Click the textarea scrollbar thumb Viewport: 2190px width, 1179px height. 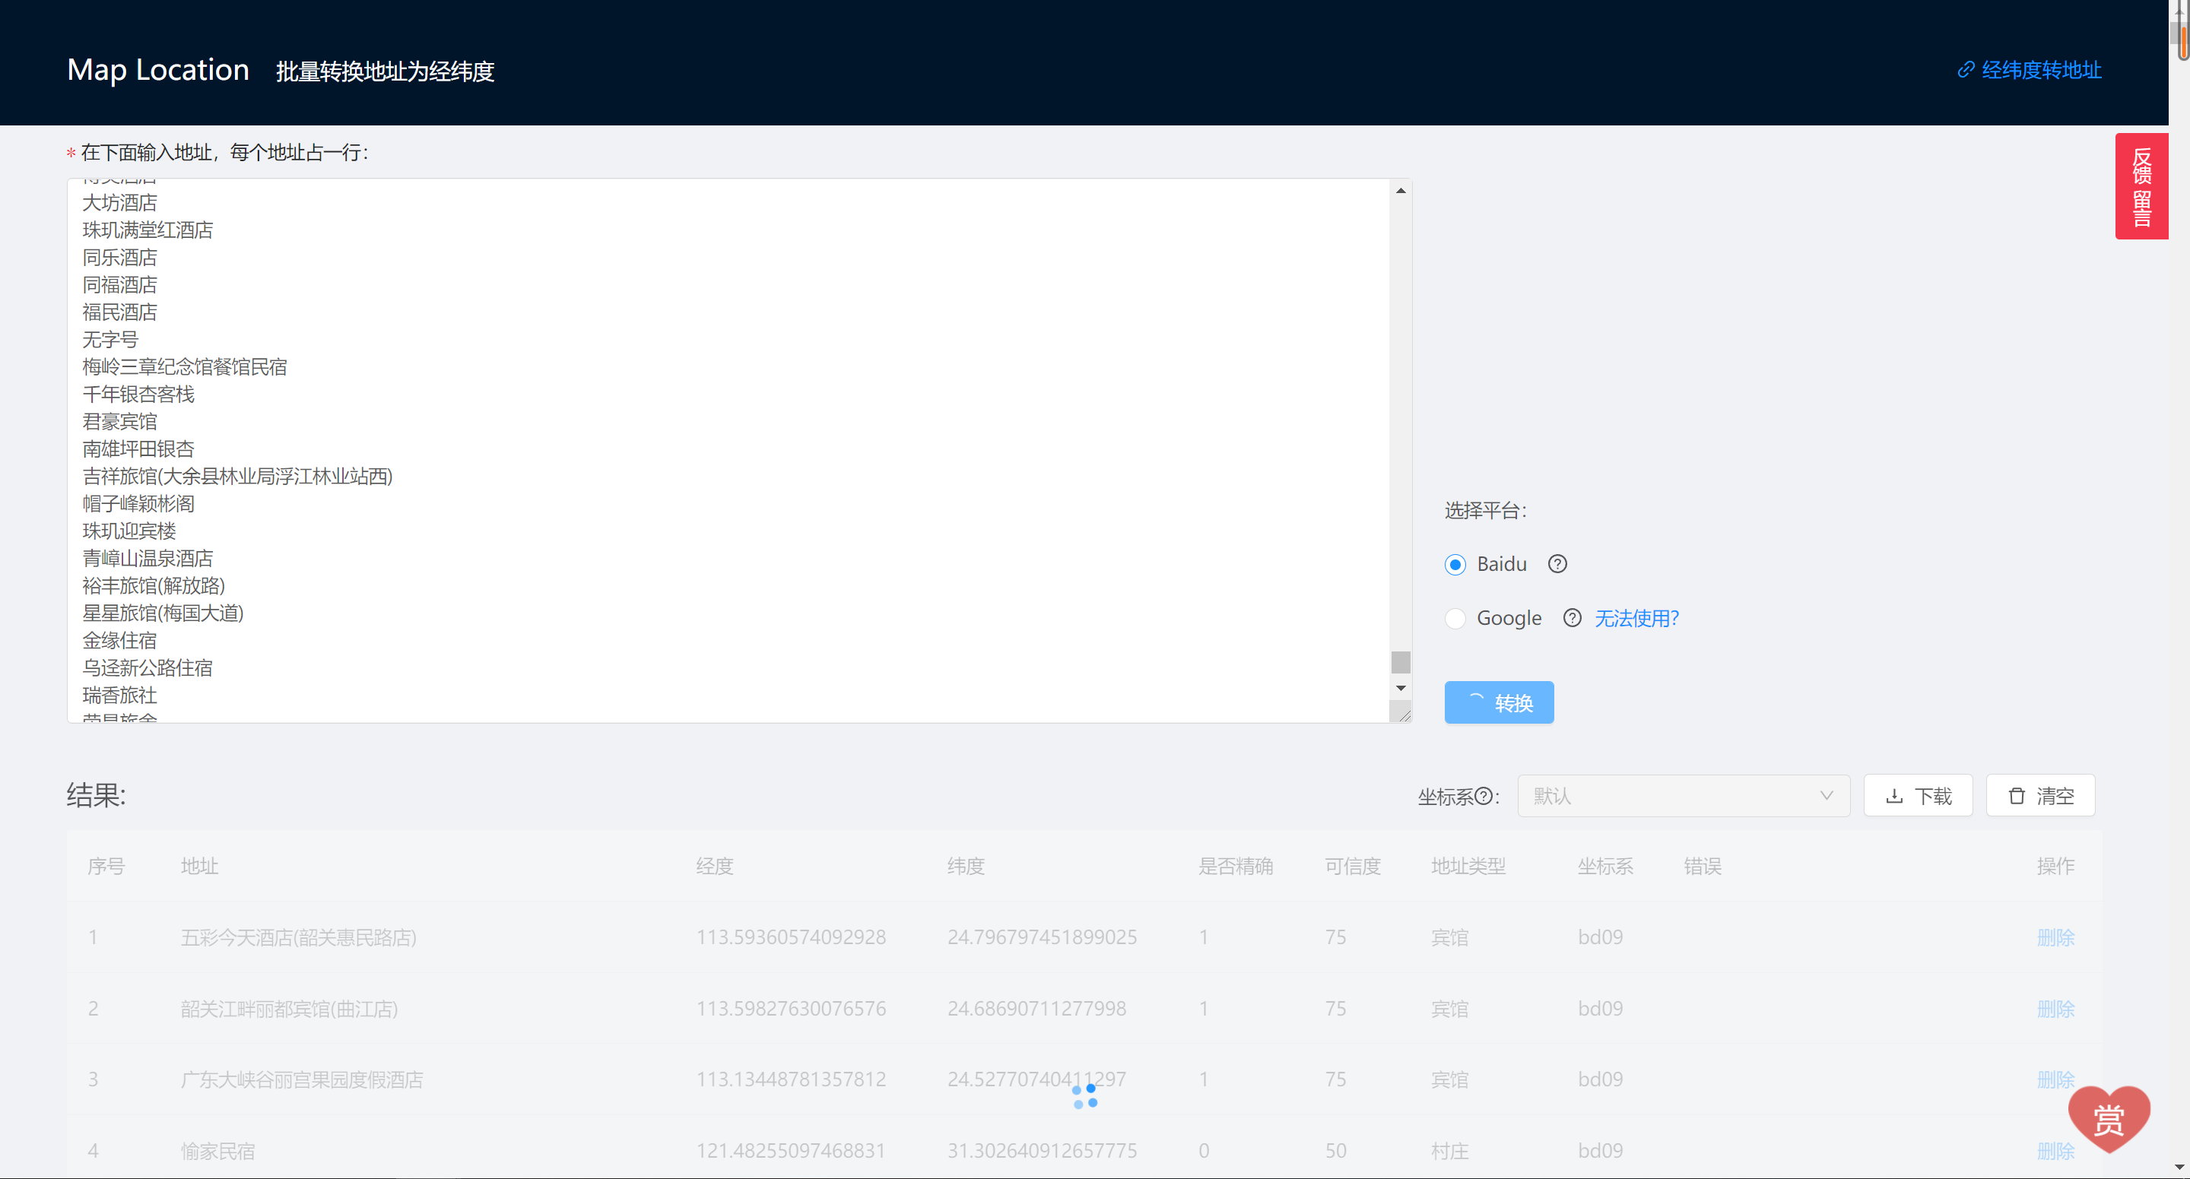[1400, 661]
